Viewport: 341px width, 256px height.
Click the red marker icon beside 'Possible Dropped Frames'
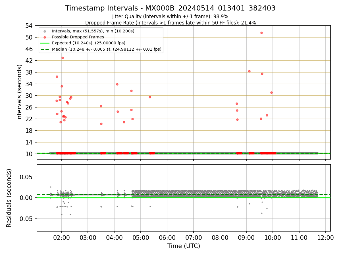(x=45, y=37)
